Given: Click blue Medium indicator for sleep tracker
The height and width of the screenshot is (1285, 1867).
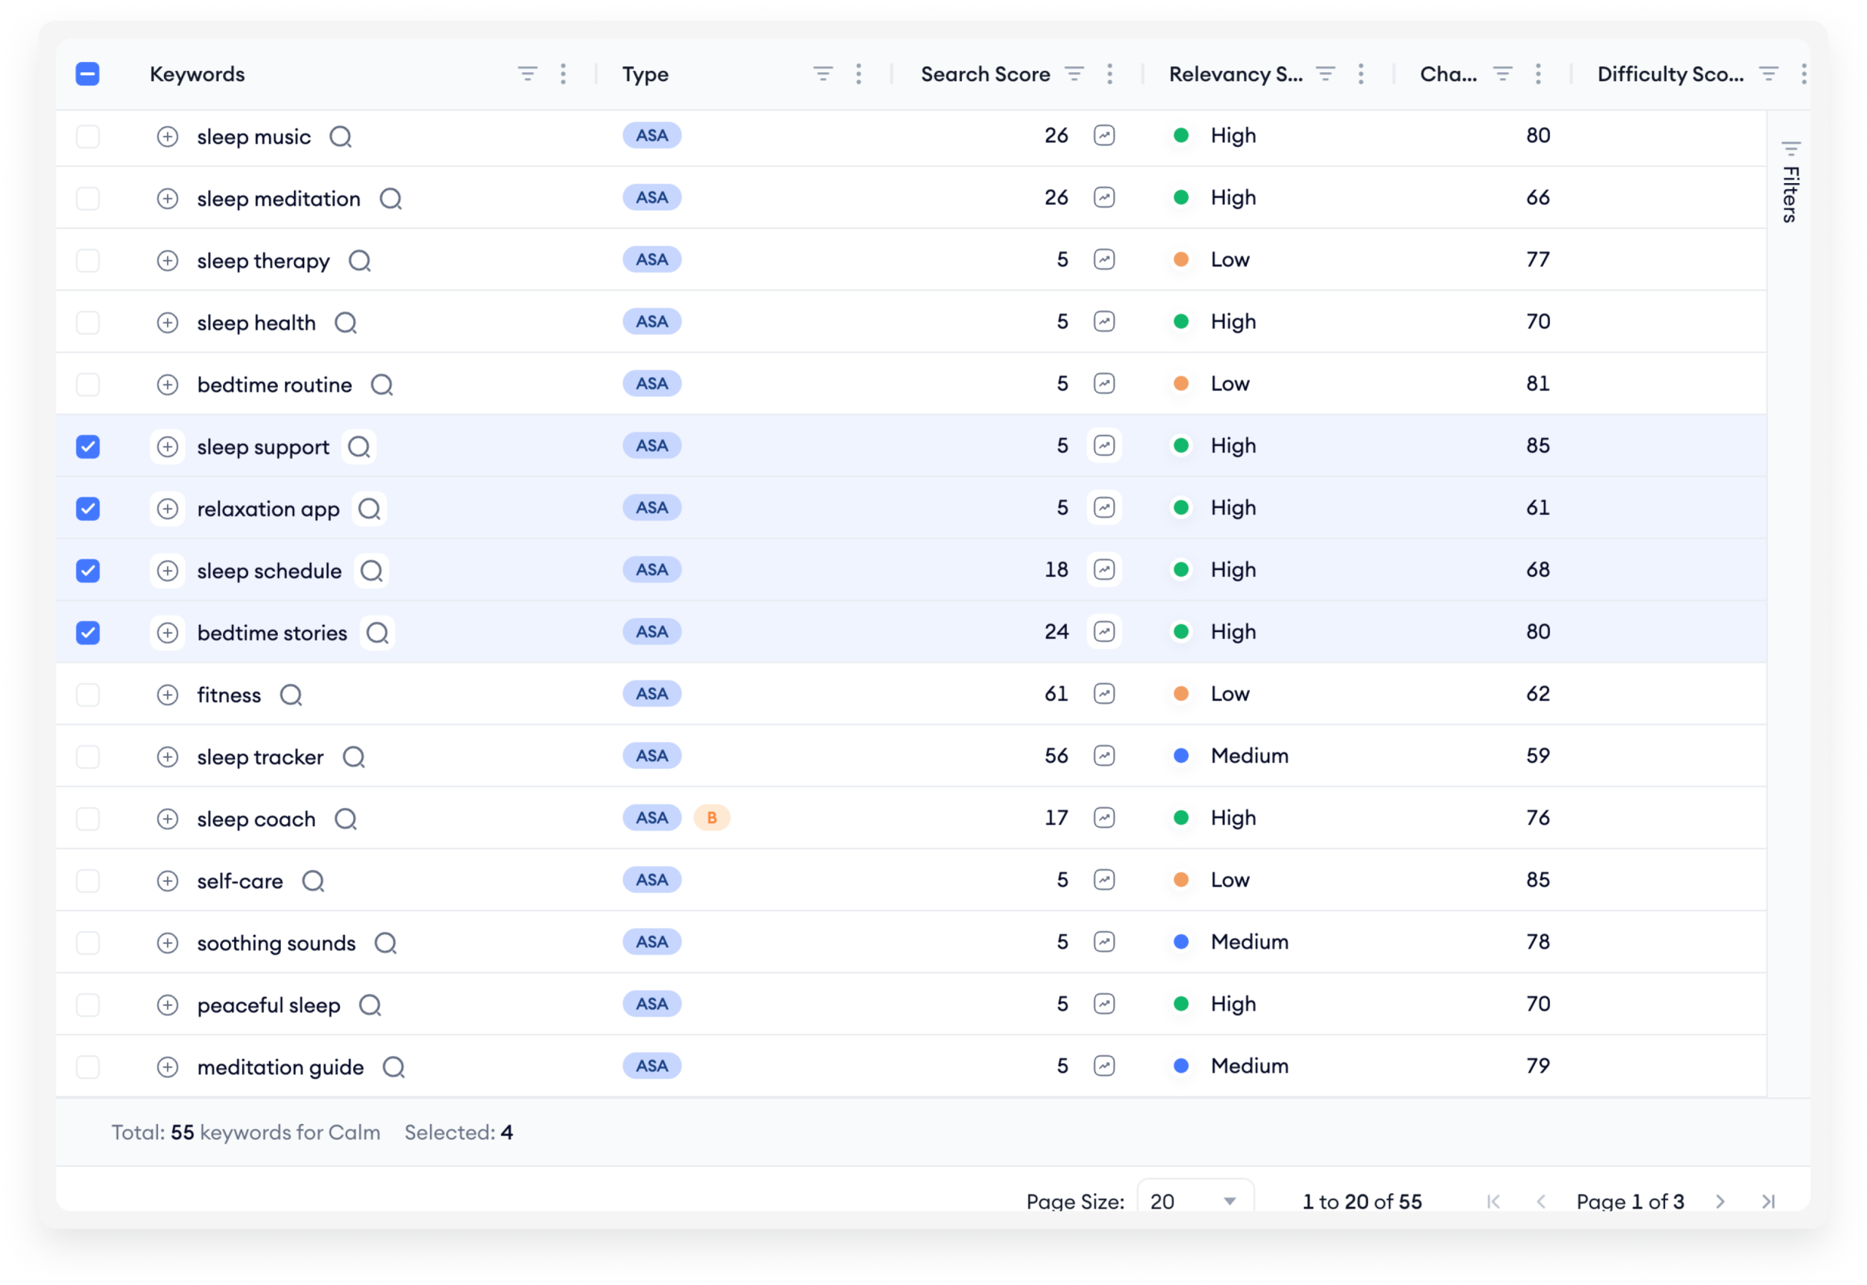Looking at the screenshot, I should (x=1180, y=756).
